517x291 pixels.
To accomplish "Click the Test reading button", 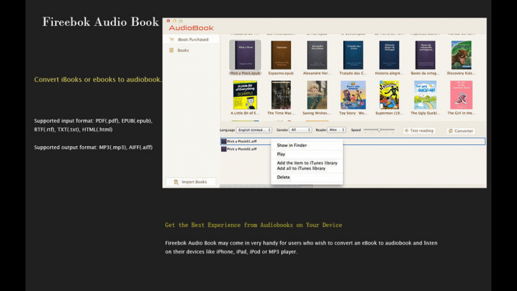I will pyautogui.click(x=419, y=131).
